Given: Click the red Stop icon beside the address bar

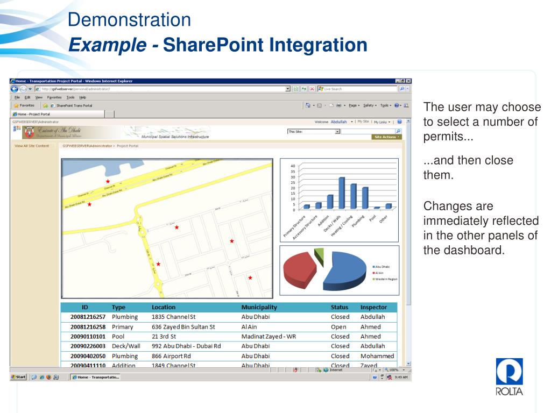Looking at the screenshot, I should [312, 89].
